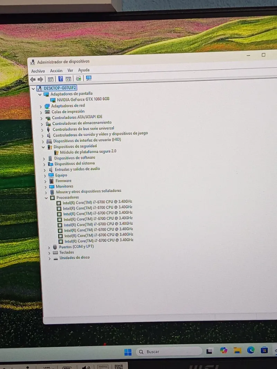Viewport: 277px width, 369px height.
Task: Click the Módulo de plataforma segura icon
Action: point(56,153)
